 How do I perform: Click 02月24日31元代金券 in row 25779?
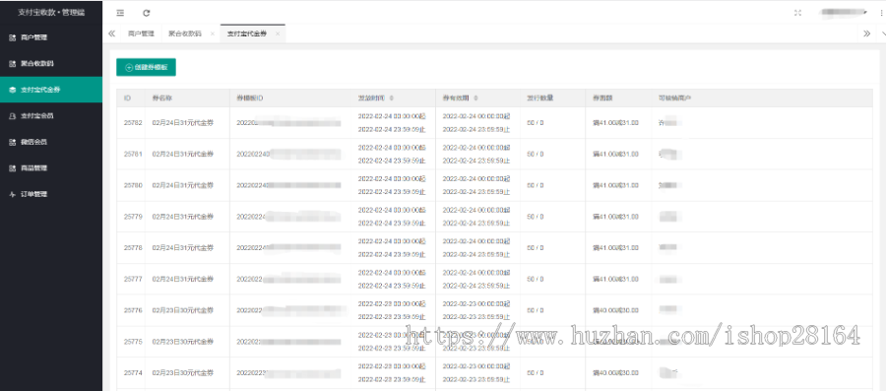point(183,217)
